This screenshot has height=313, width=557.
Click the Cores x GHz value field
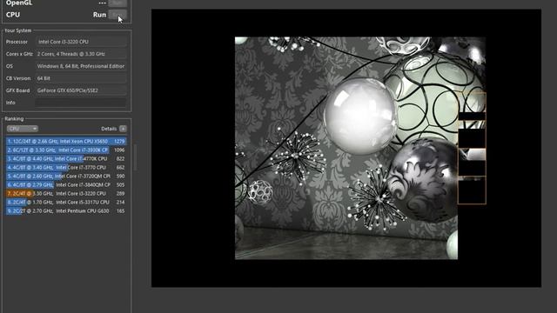(81, 54)
